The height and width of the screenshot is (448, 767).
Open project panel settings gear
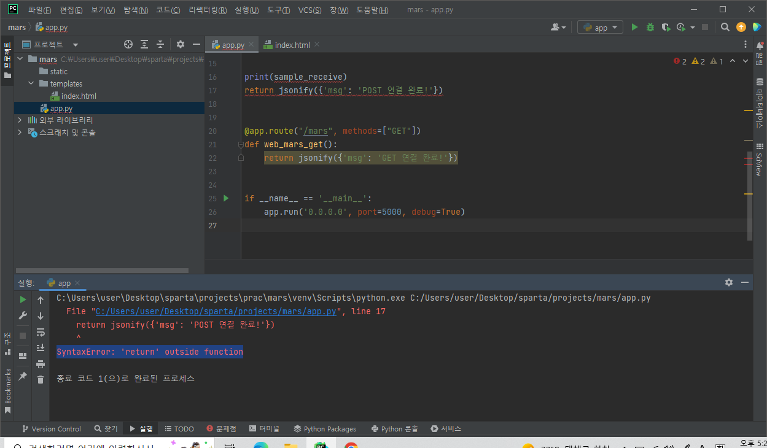coord(181,44)
